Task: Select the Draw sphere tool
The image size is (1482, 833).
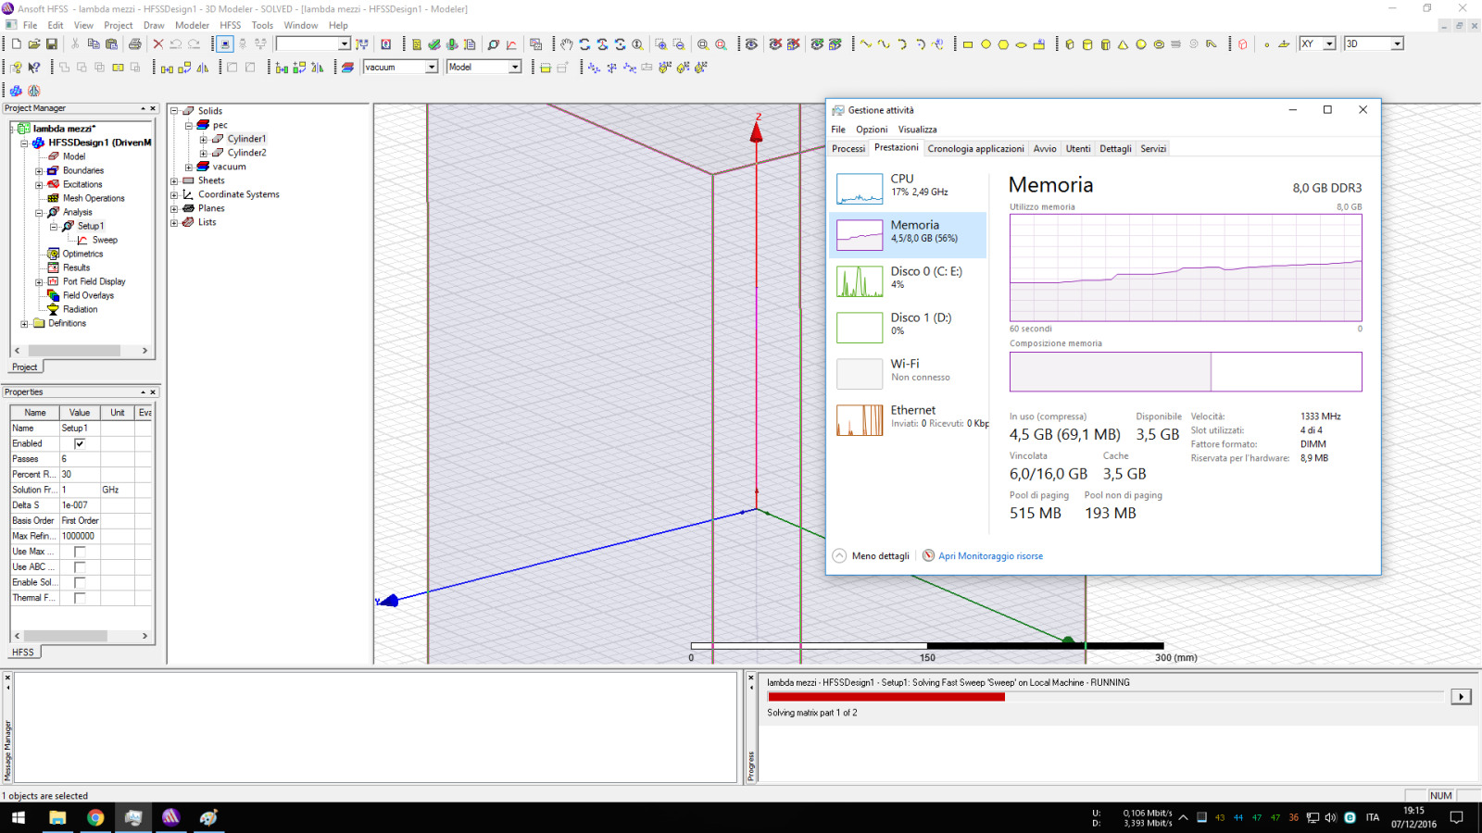Action: [1141, 44]
